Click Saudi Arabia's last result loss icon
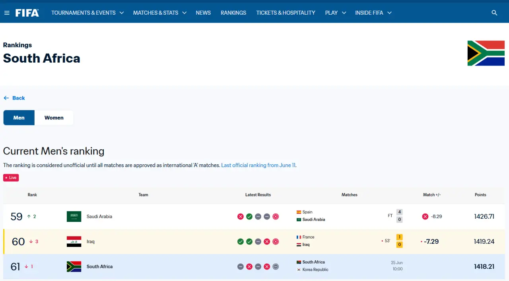This screenshot has height=281, width=509. [x=276, y=216]
